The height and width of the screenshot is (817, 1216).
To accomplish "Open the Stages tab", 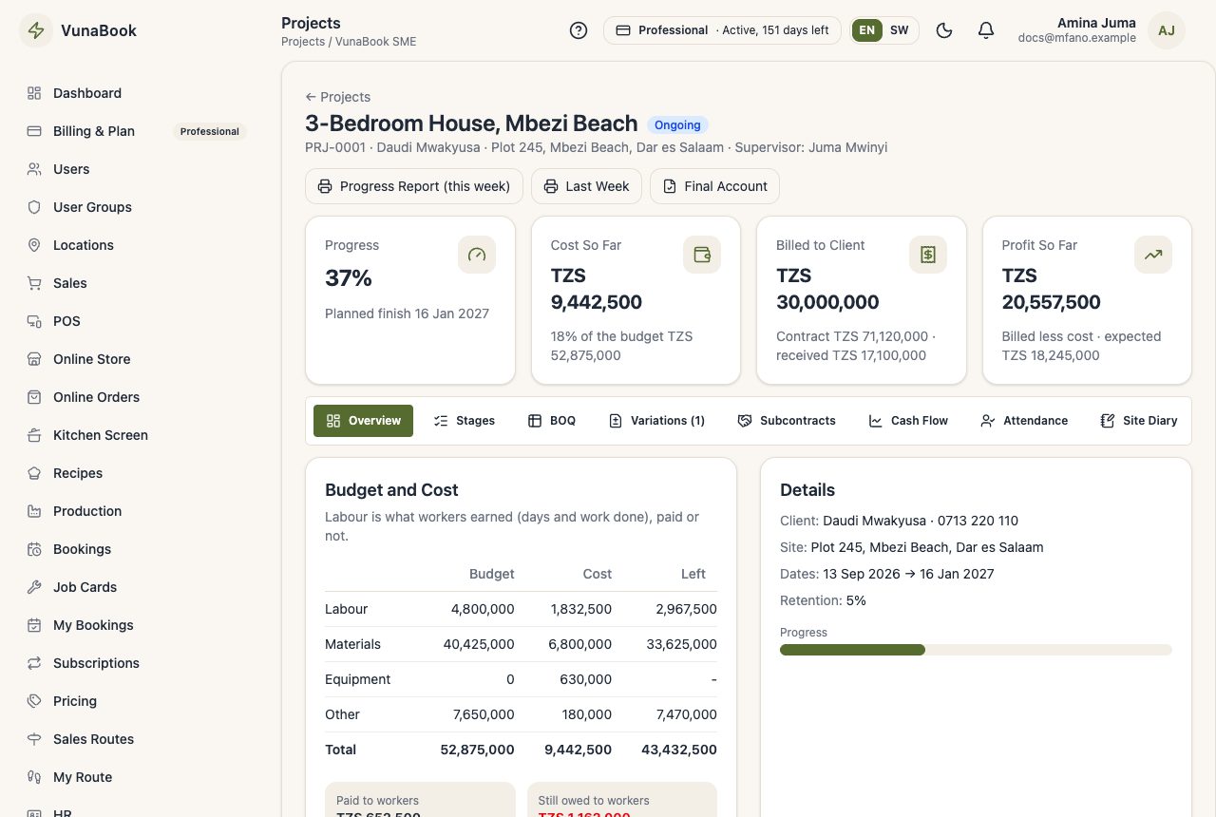I will (x=464, y=421).
